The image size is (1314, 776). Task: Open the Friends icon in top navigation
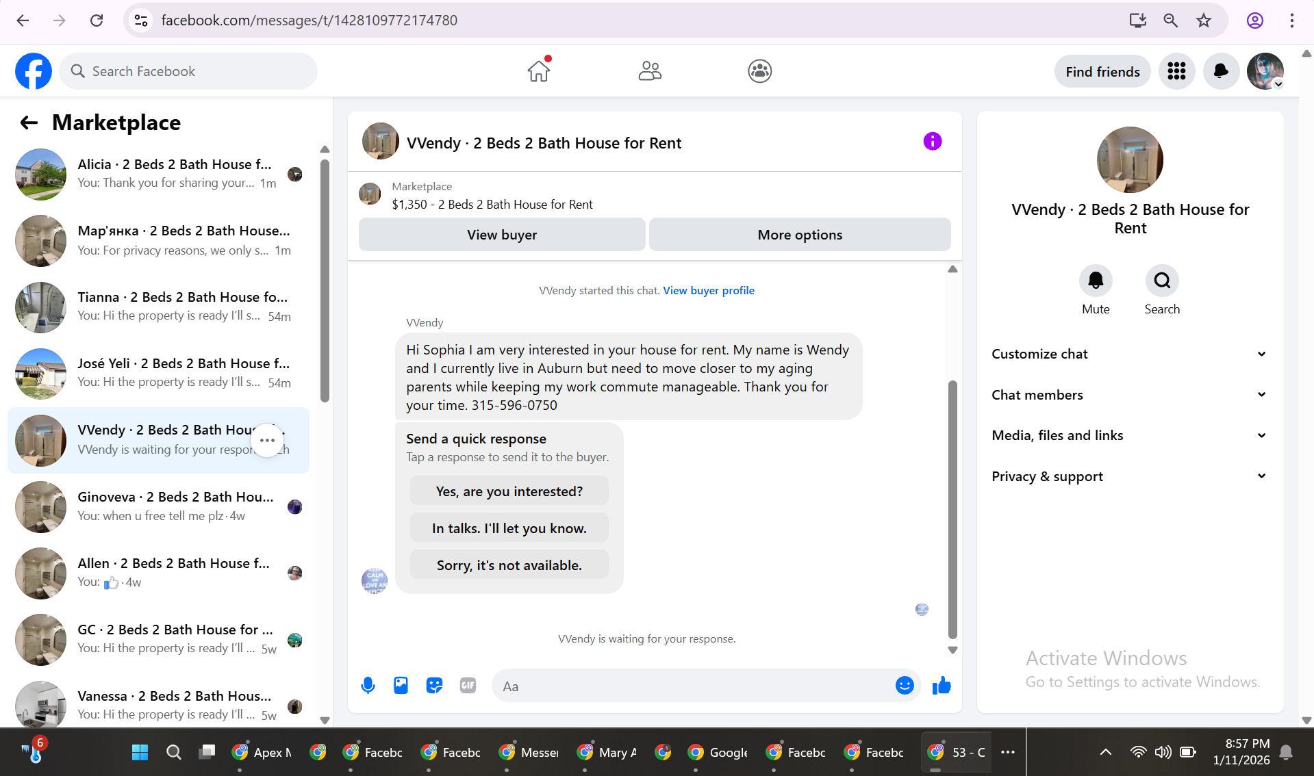tap(650, 71)
